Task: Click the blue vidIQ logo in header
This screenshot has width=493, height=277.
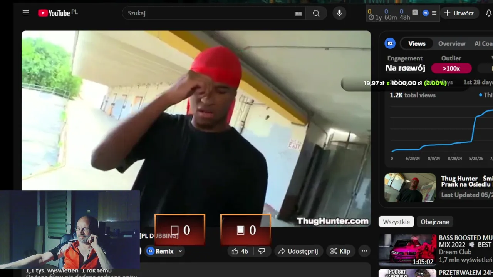Action: click(x=426, y=13)
